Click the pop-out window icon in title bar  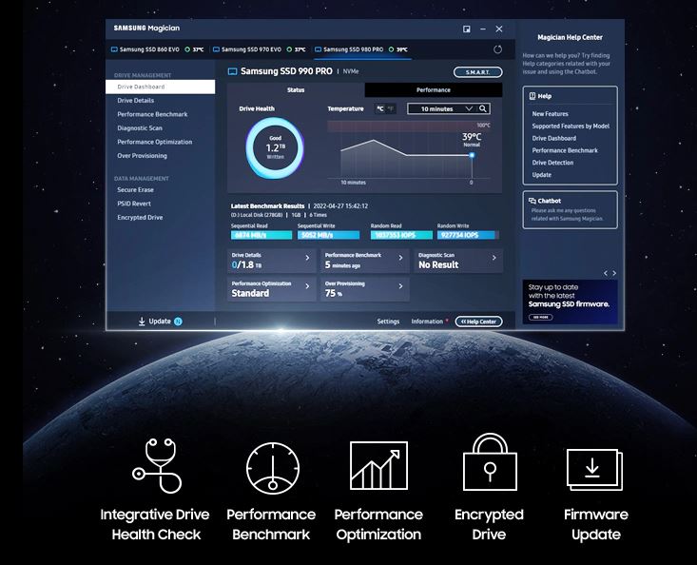pyautogui.click(x=467, y=29)
